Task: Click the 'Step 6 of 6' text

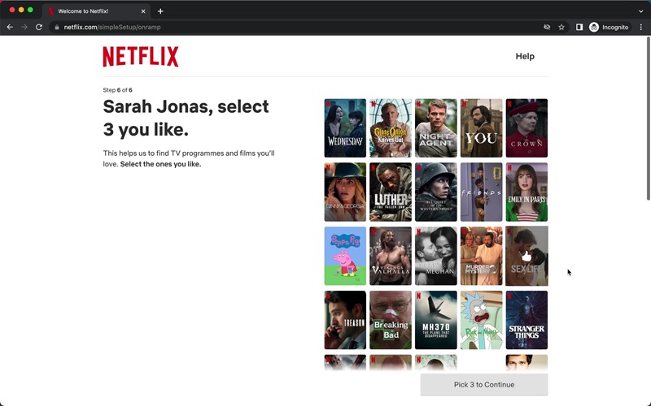Action: (x=117, y=90)
